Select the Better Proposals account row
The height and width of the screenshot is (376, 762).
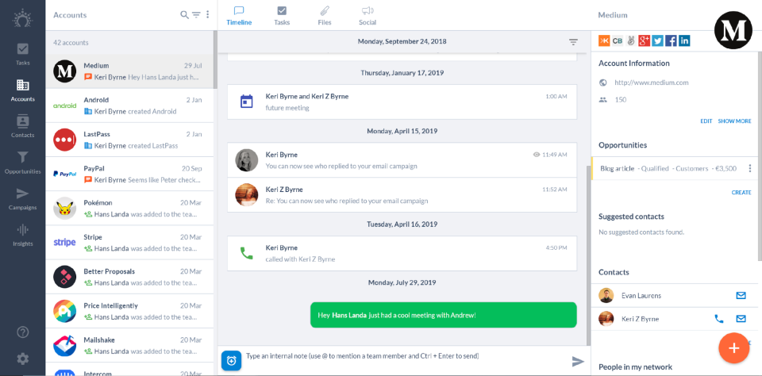tap(129, 277)
